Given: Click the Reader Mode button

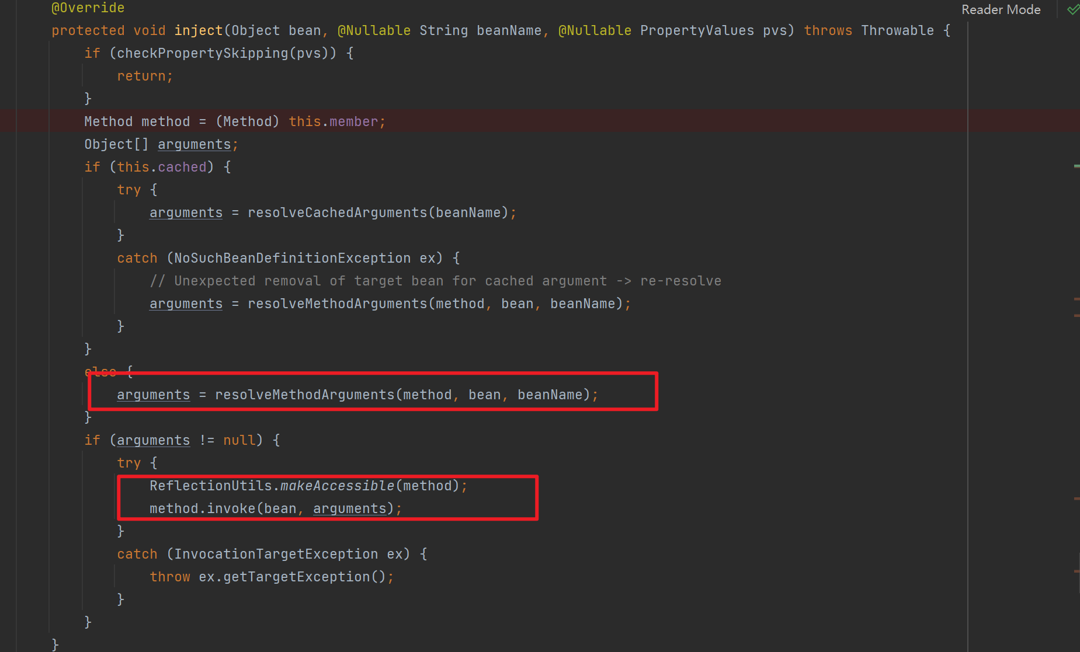Looking at the screenshot, I should click(1001, 9).
